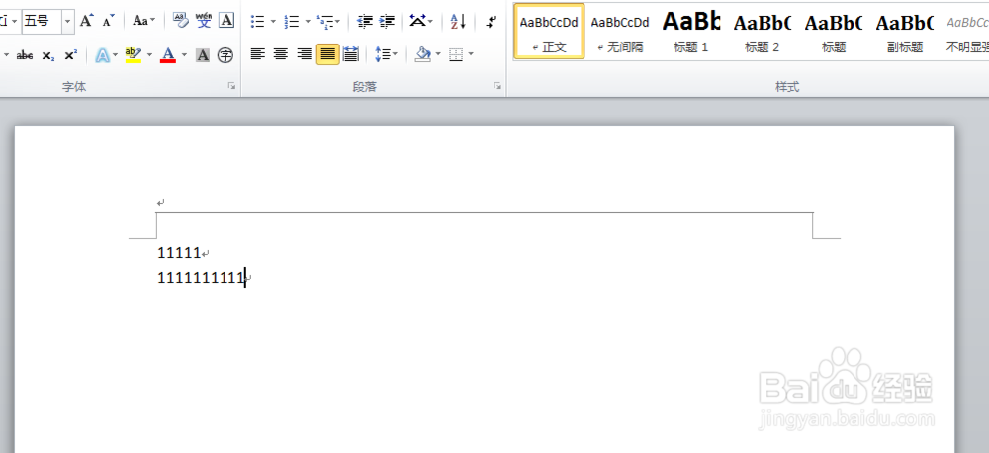Apply the 标题 style
Screen dimensions: 989x453
click(833, 32)
